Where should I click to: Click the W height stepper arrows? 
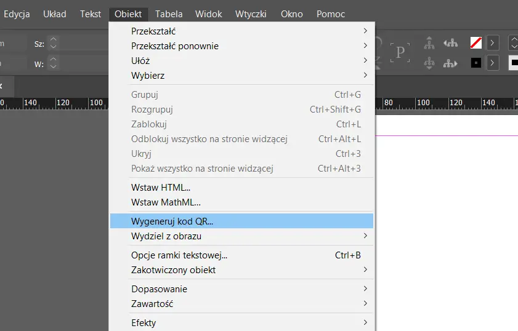click(53, 63)
